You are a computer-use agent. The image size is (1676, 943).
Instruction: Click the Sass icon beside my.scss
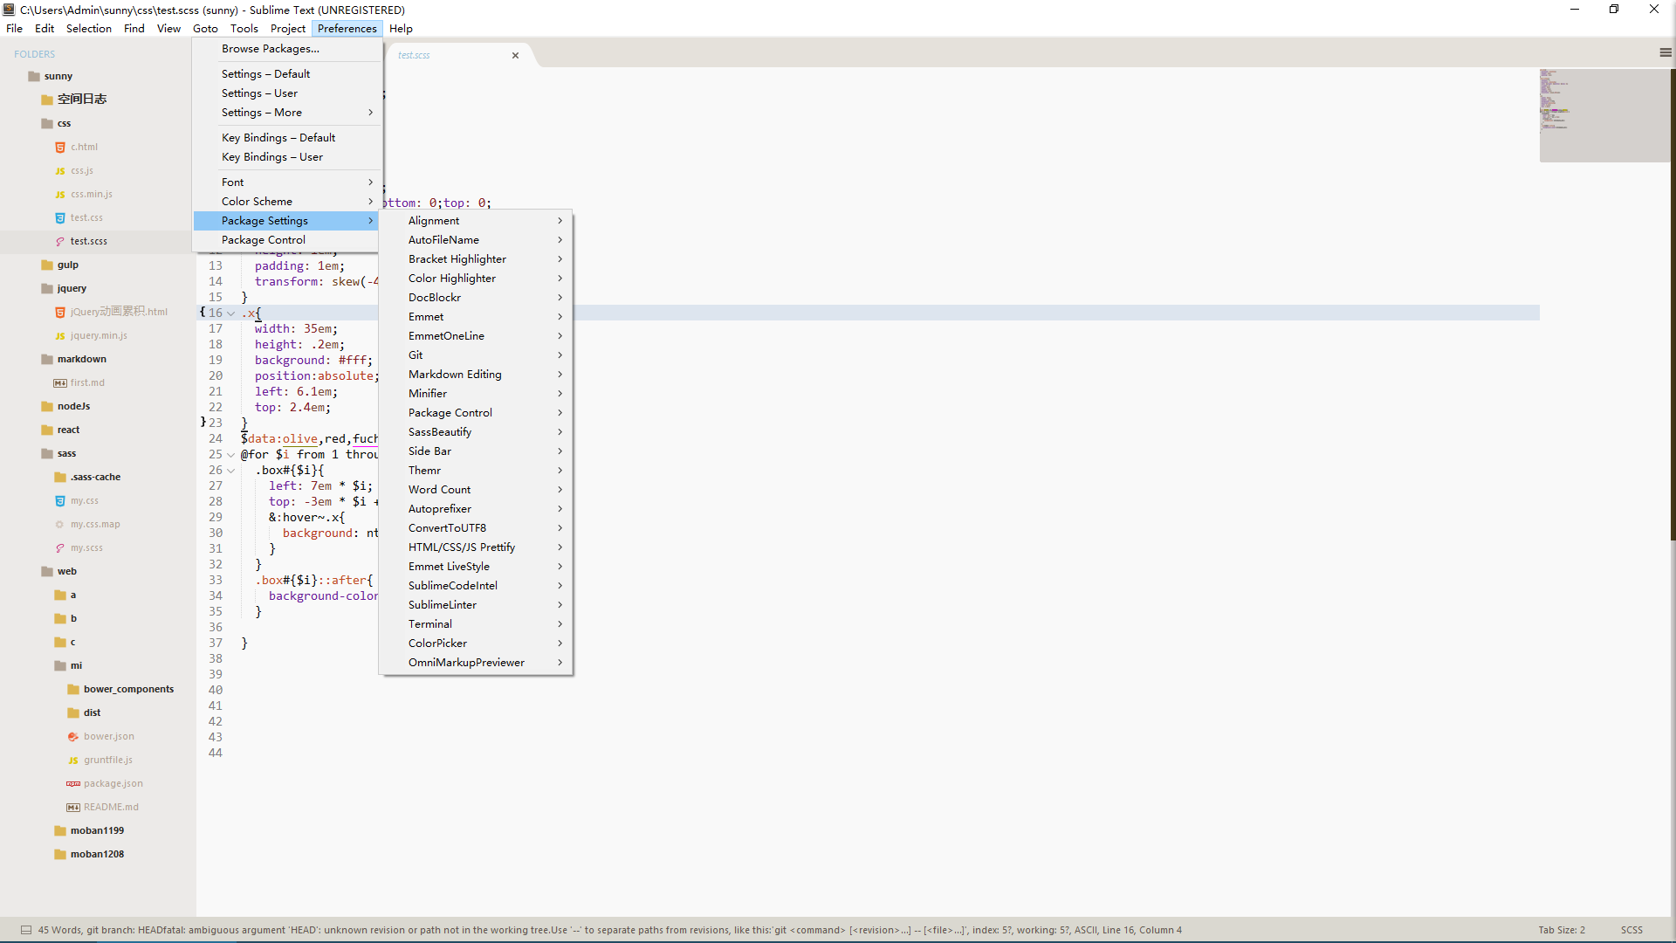tap(60, 548)
